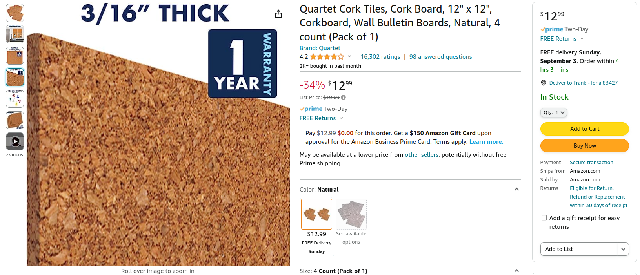The width and height of the screenshot is (640, 275).
Task: Open the 16,302 ratings link
Action: click(380, 56)
